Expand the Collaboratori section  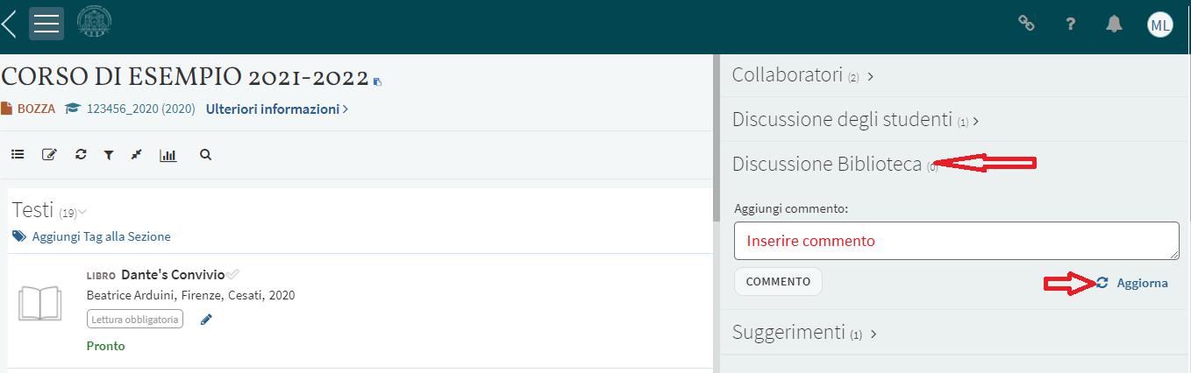click(802, 75)
